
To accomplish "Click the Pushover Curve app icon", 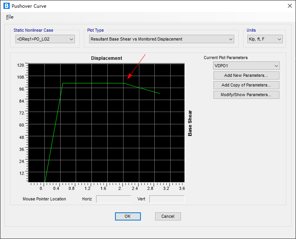I will click(7, 6).
